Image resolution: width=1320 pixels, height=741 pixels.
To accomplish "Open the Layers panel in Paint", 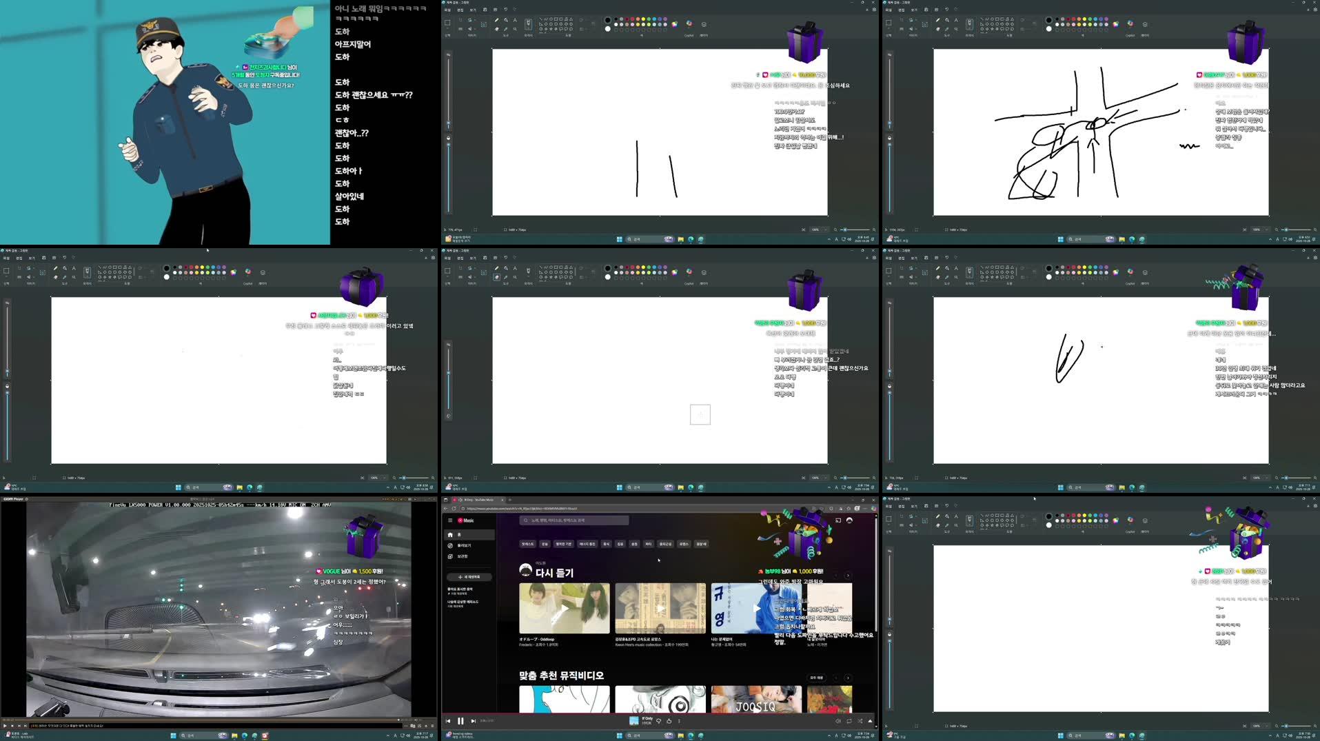I will (x=703, y=24).
